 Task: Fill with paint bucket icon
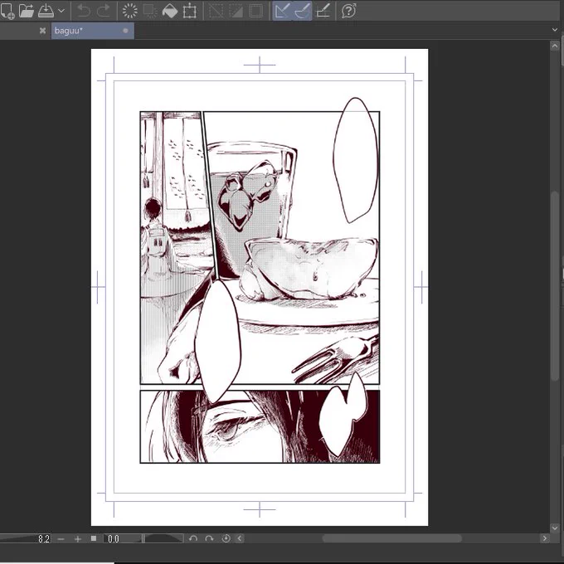pos(170,11)
